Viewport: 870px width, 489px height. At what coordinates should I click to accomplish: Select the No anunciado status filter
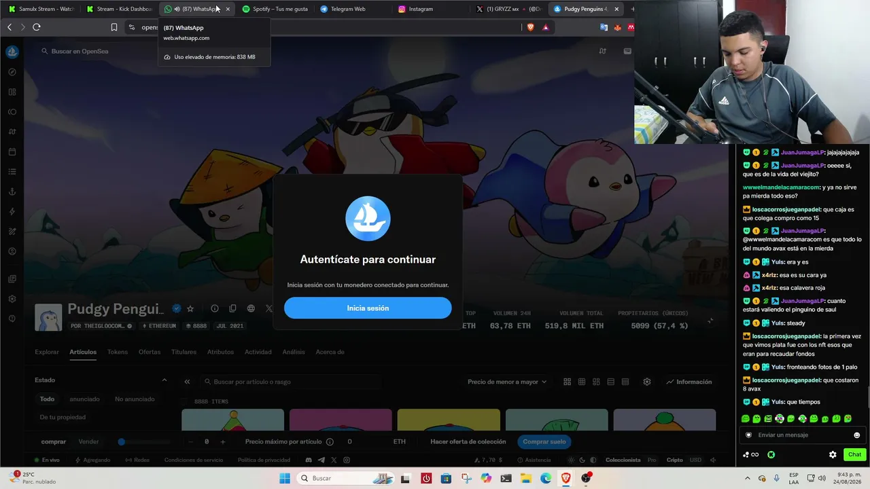pyautogui.click(x=135, y=399)
